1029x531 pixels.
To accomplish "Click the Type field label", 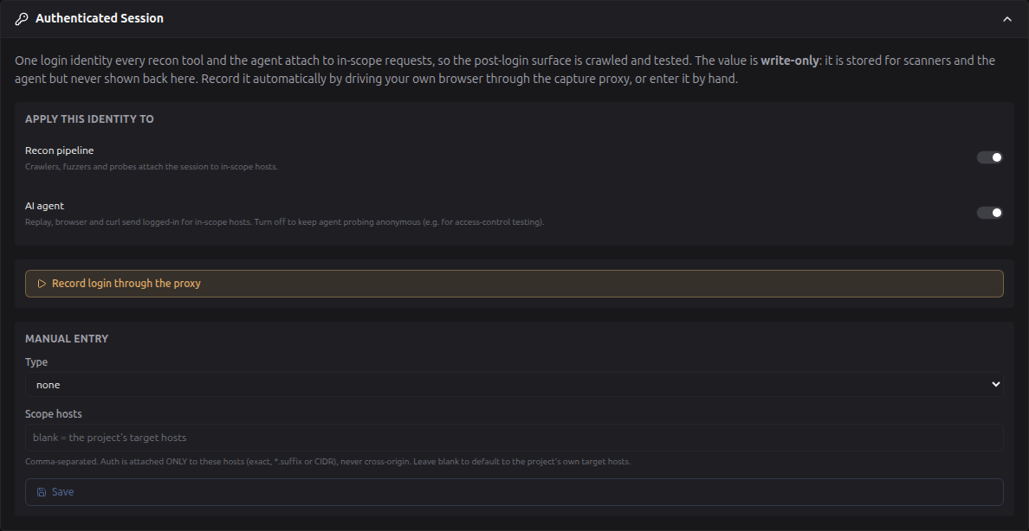I will pyautogui.click(x=36, y=361).
